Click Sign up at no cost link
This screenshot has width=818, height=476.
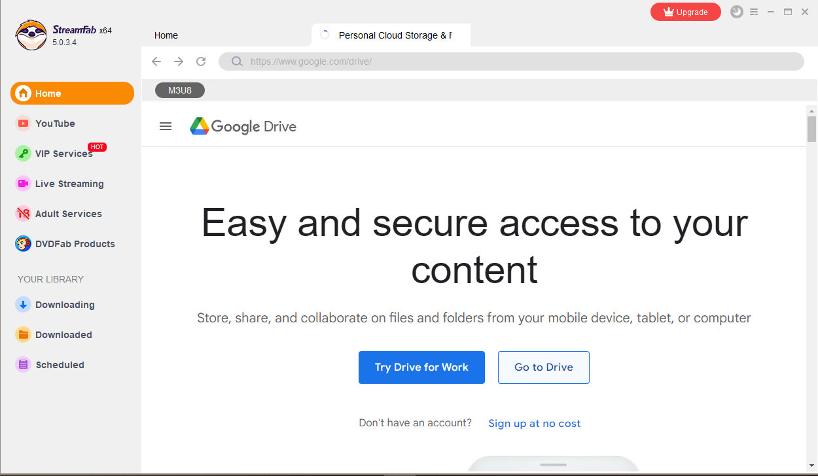point(535,423)
